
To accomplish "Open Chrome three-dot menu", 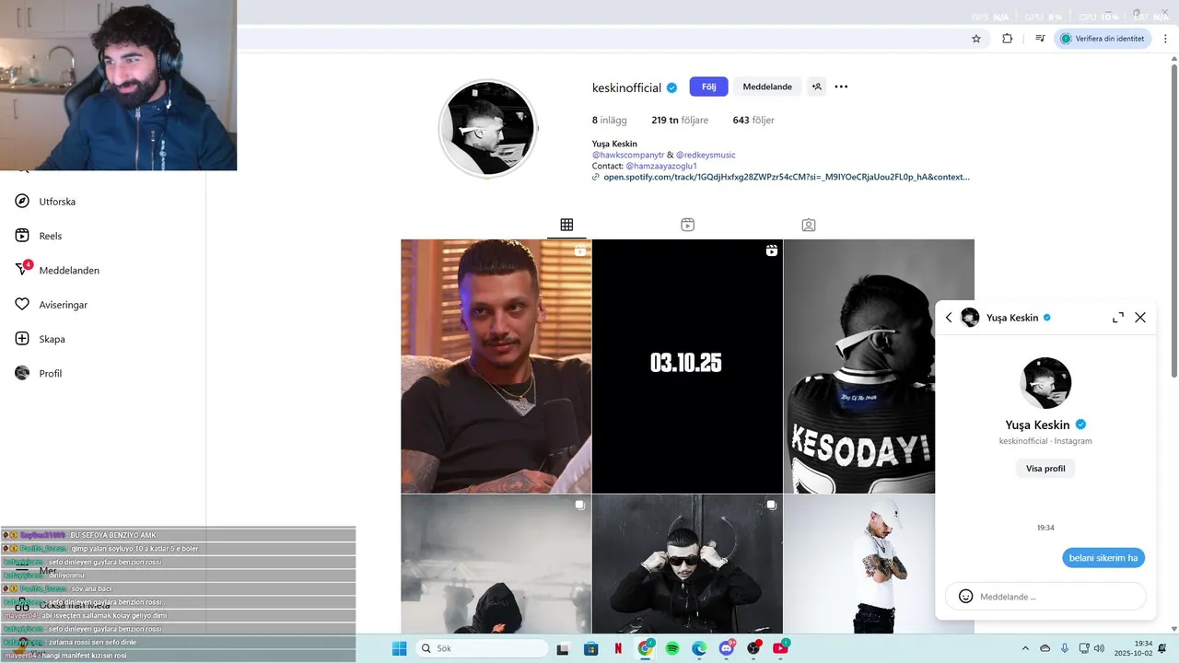I will click(1165, 39).
